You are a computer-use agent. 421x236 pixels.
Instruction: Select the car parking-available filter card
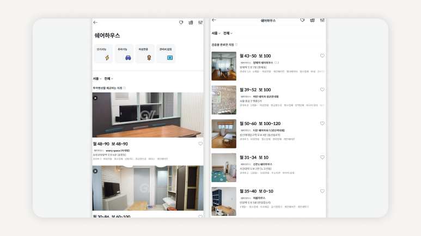point(124,54)
